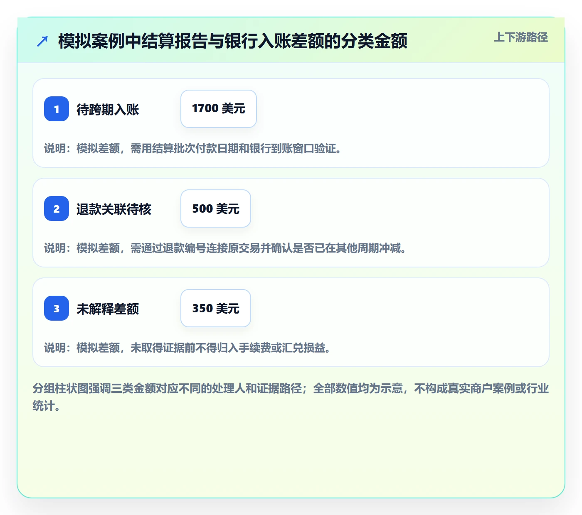Viewport: 582px width, 515px height.
Task: Click the footer caption starting with 分组柱状图
Action: 291,397
